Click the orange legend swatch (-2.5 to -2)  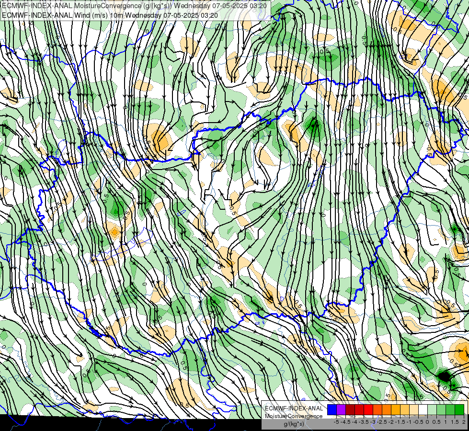pos(387,409)
